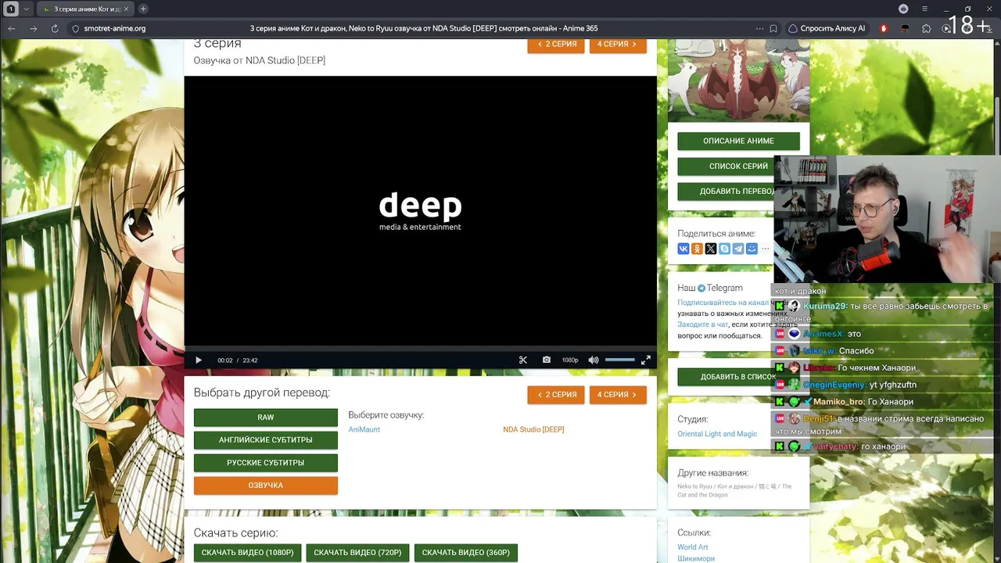Screen dimensions: 1001x563
Task: Open the video clip scissors tool
Action: pos(523,360)
